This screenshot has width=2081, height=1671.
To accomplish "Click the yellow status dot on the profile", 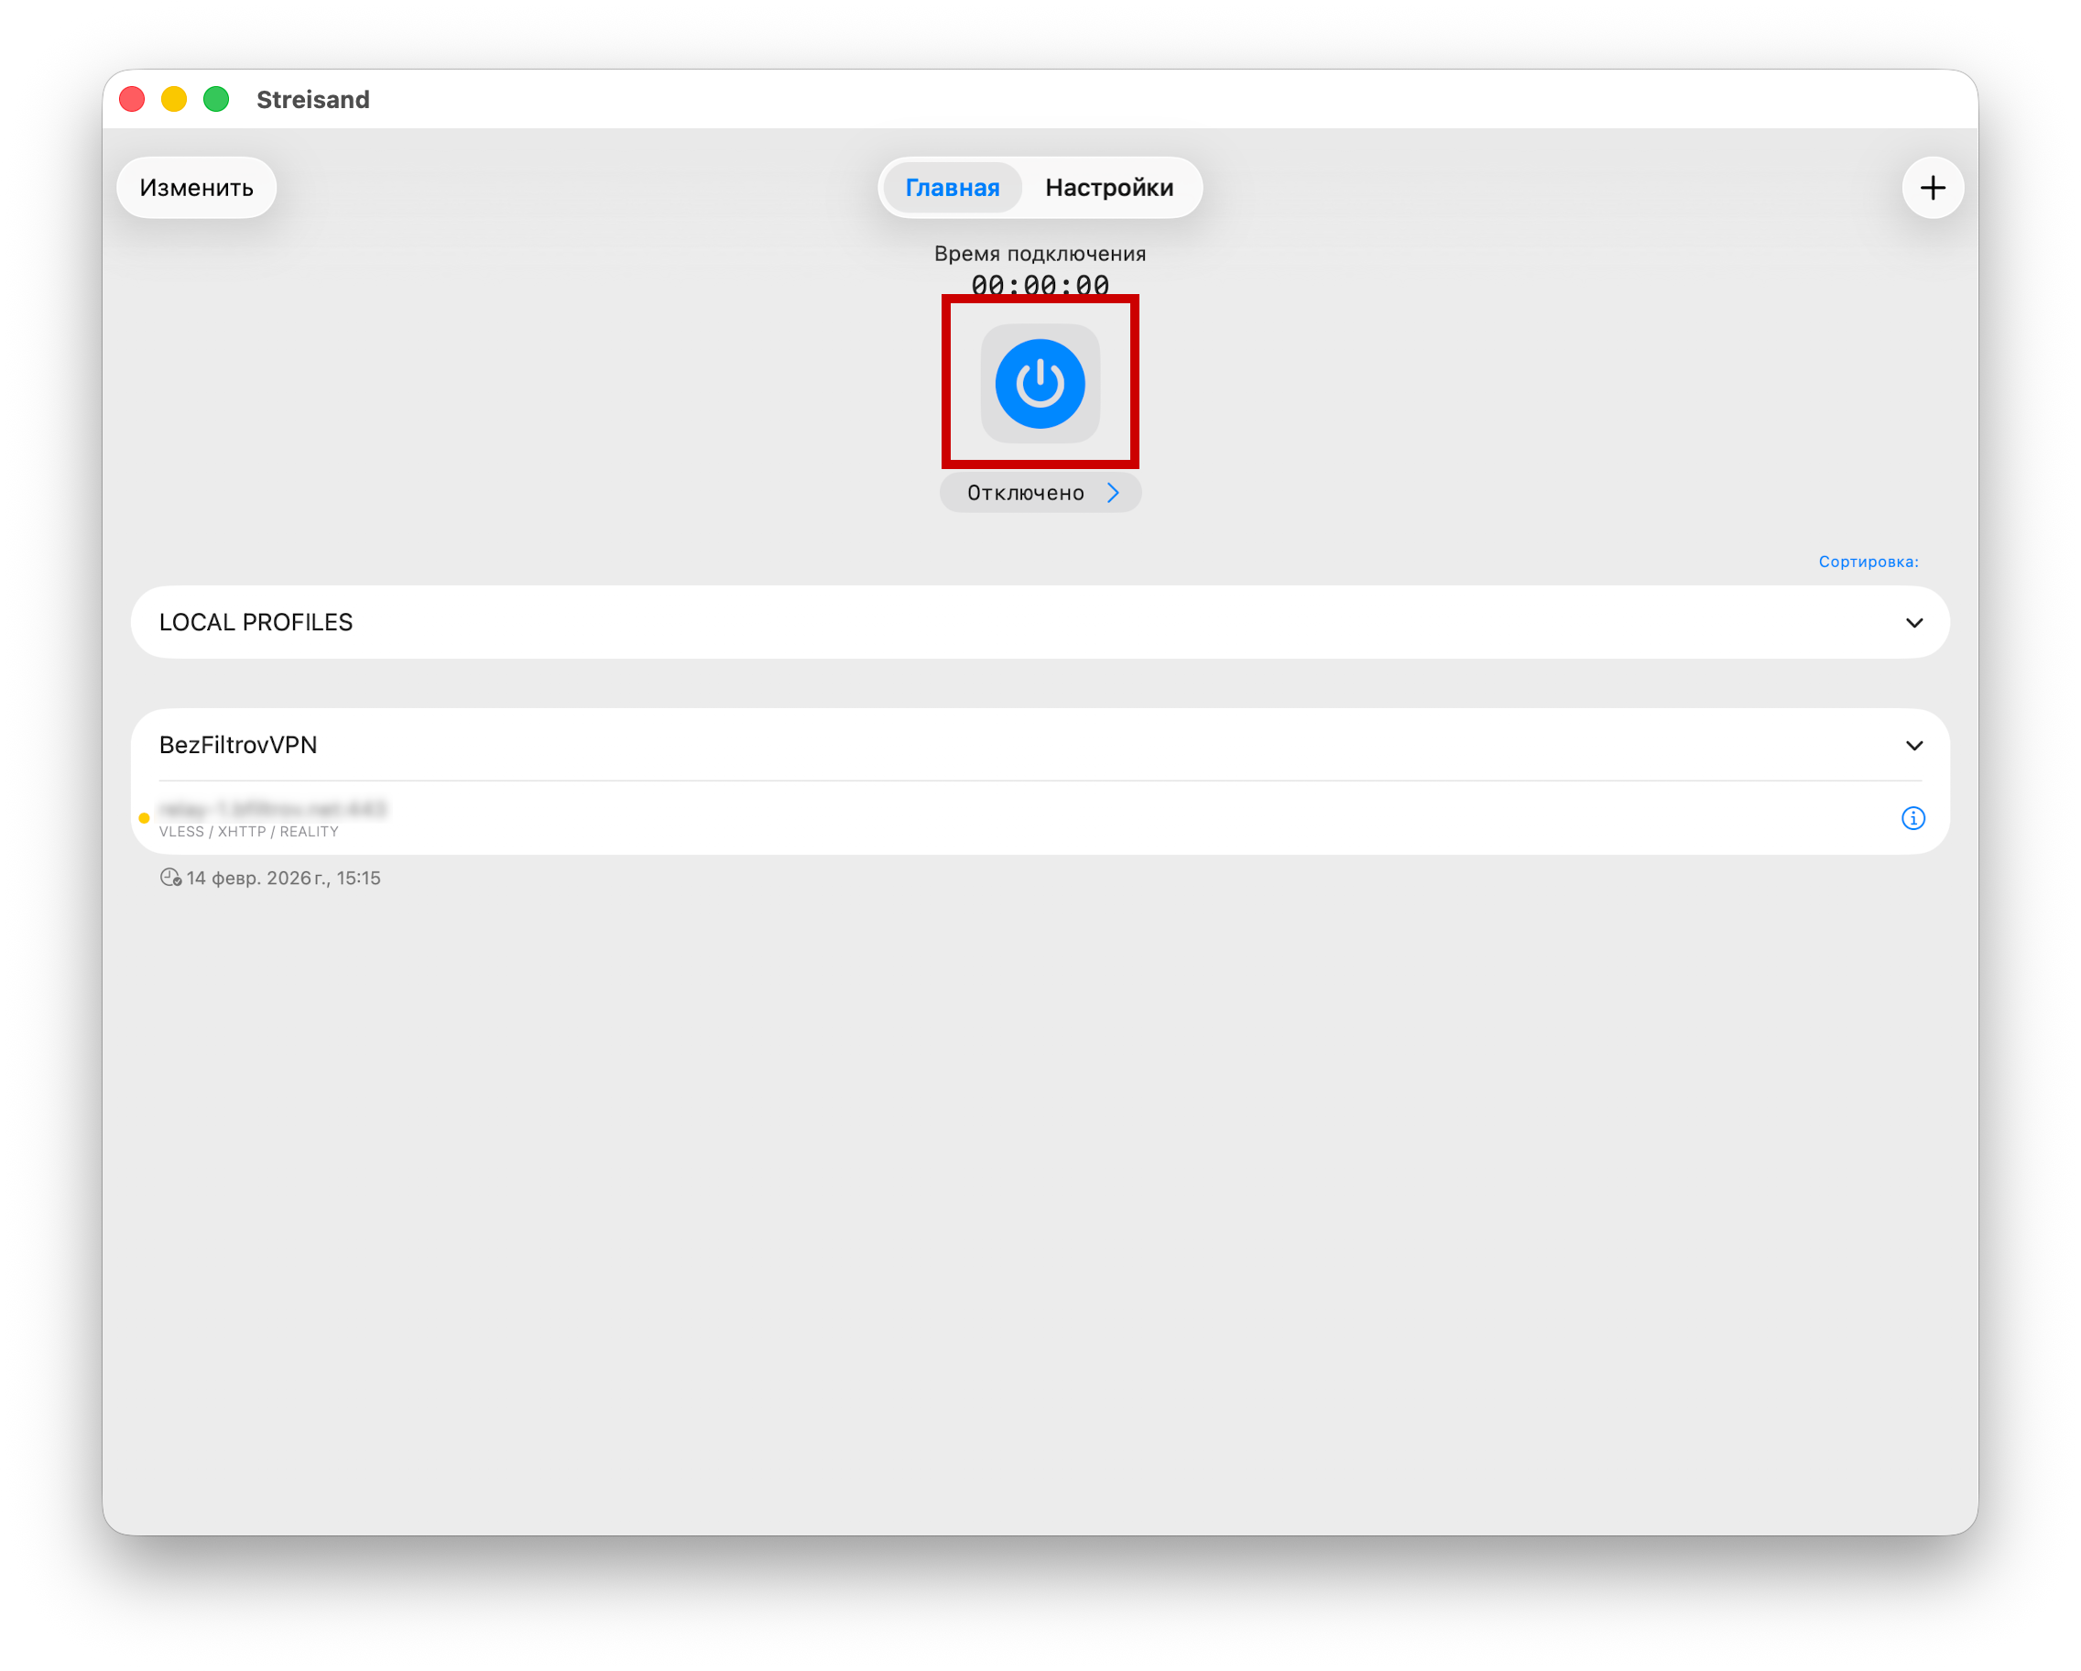I will [145, 818].
